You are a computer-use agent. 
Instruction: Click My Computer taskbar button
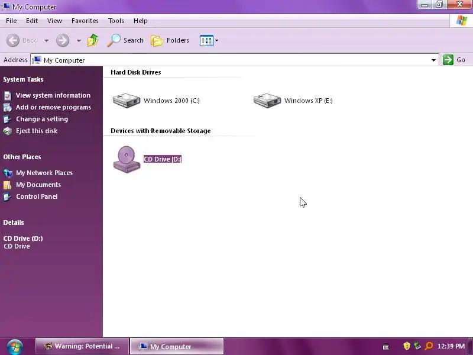pyautogui.click(x=177, y=346)
